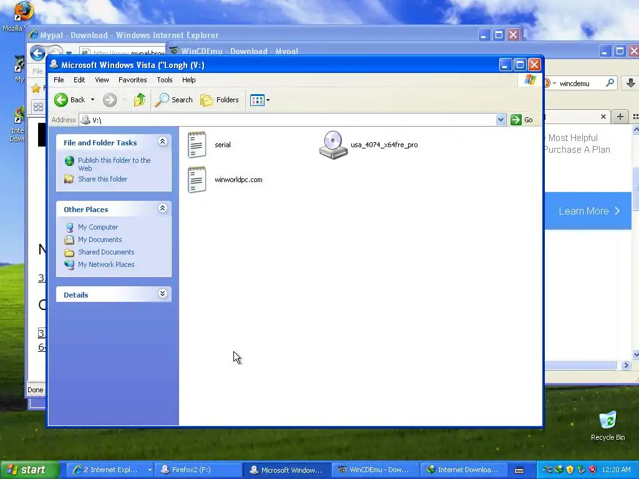Screen dimensions: 639x479
Task: Click the back arrow in Internet Explorer window
Action: pyautogui.click(x=37, y=53)
